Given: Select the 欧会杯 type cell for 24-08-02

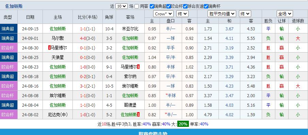Looking at the screenshot, I should pyautogui.click(x=9, y=115).
